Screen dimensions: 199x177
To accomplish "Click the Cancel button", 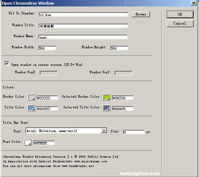I will (180, 23).
